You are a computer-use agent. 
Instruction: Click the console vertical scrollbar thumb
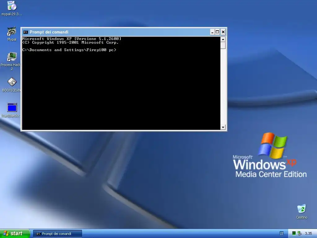click(x=223, y=45)
